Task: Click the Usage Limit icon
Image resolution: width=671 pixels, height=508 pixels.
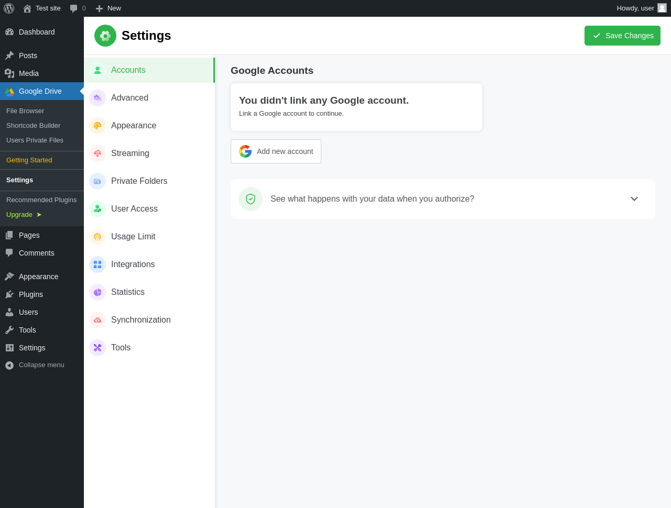Action: [98, 237]
